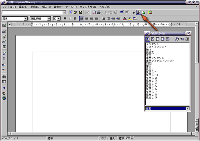The width and height of the screenshot is (200, 141).
Task: Open ファイル(F) menu
Action: coord(9,7)
